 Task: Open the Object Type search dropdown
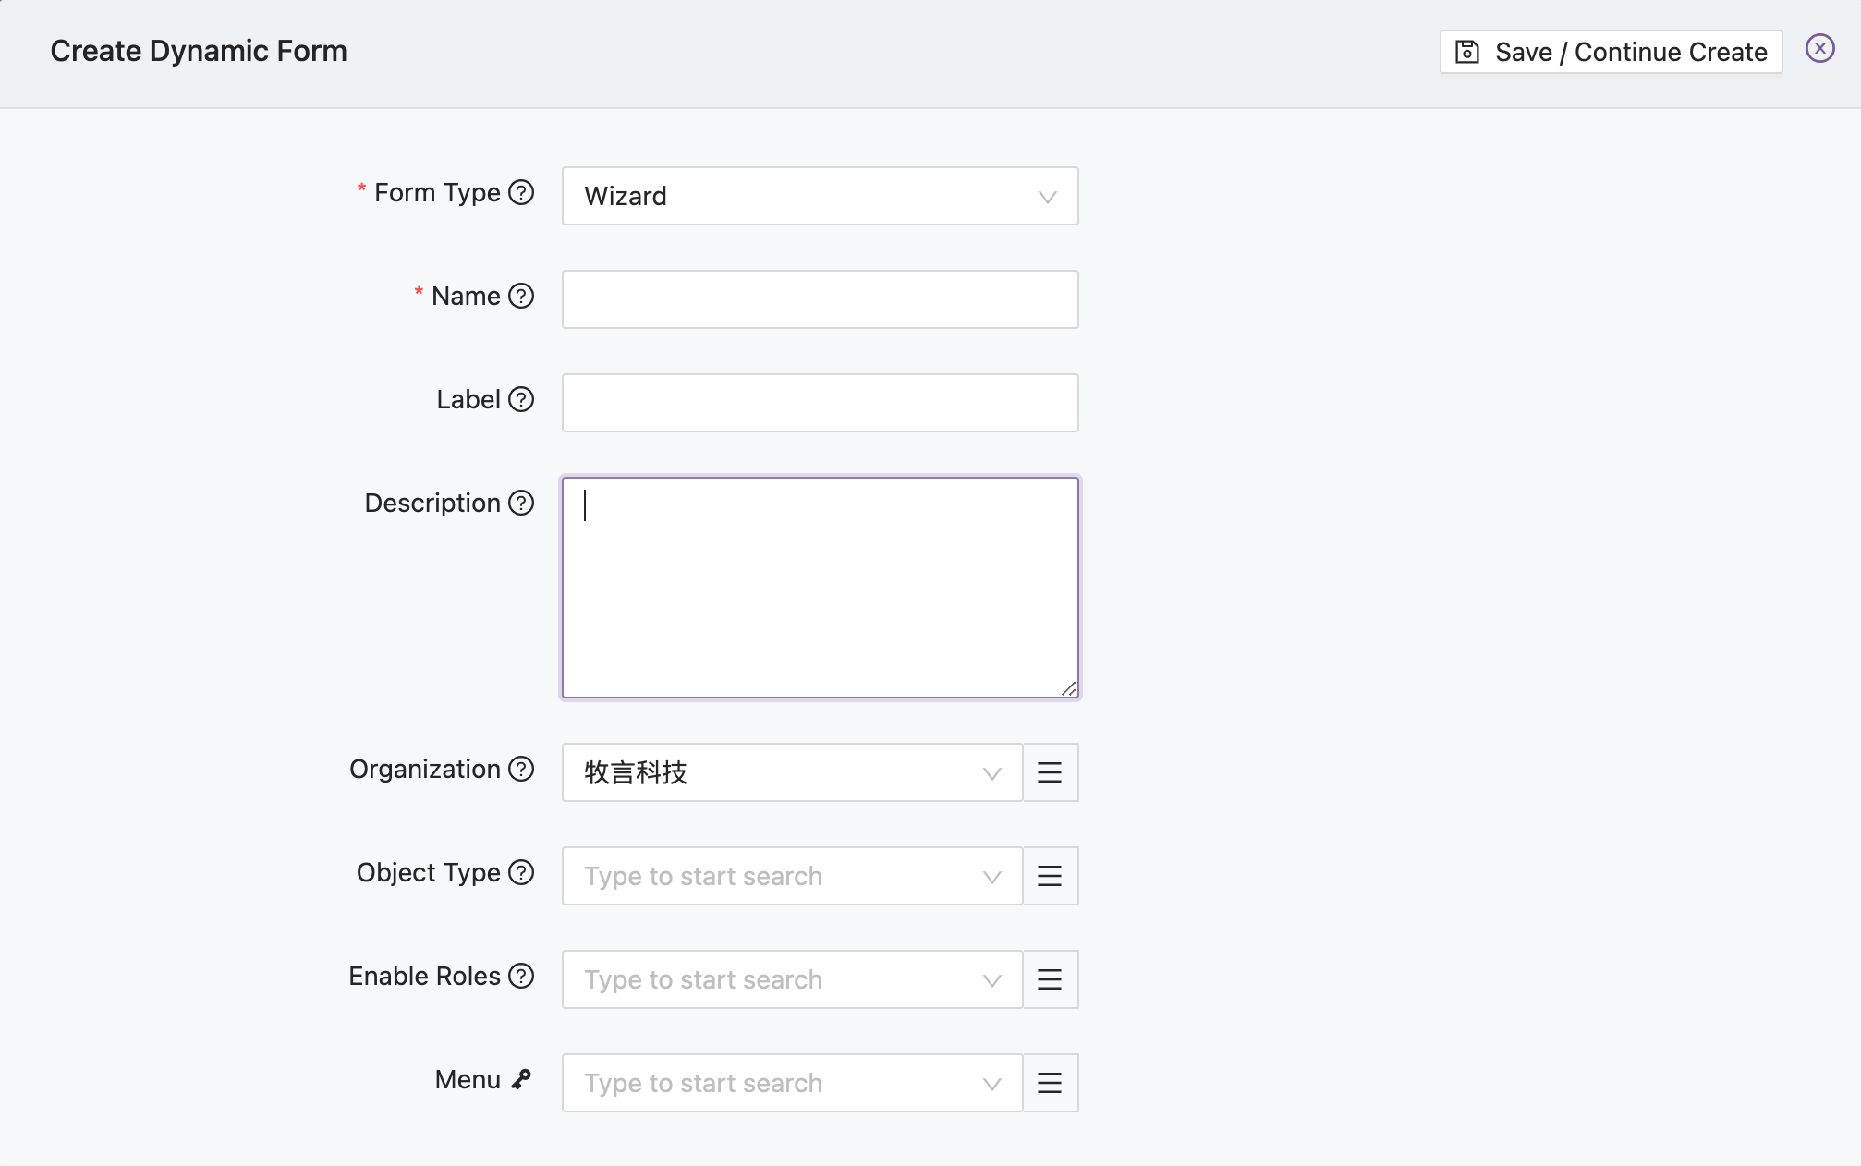coord(790,876)
